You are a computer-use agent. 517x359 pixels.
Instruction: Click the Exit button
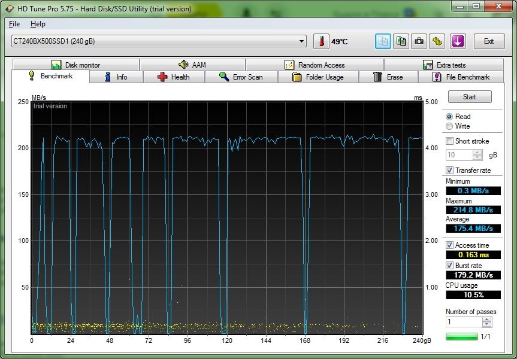489,41
